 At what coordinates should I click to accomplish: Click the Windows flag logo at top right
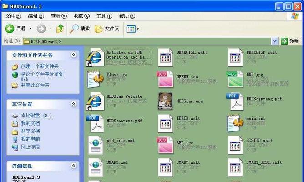(295, 16)
